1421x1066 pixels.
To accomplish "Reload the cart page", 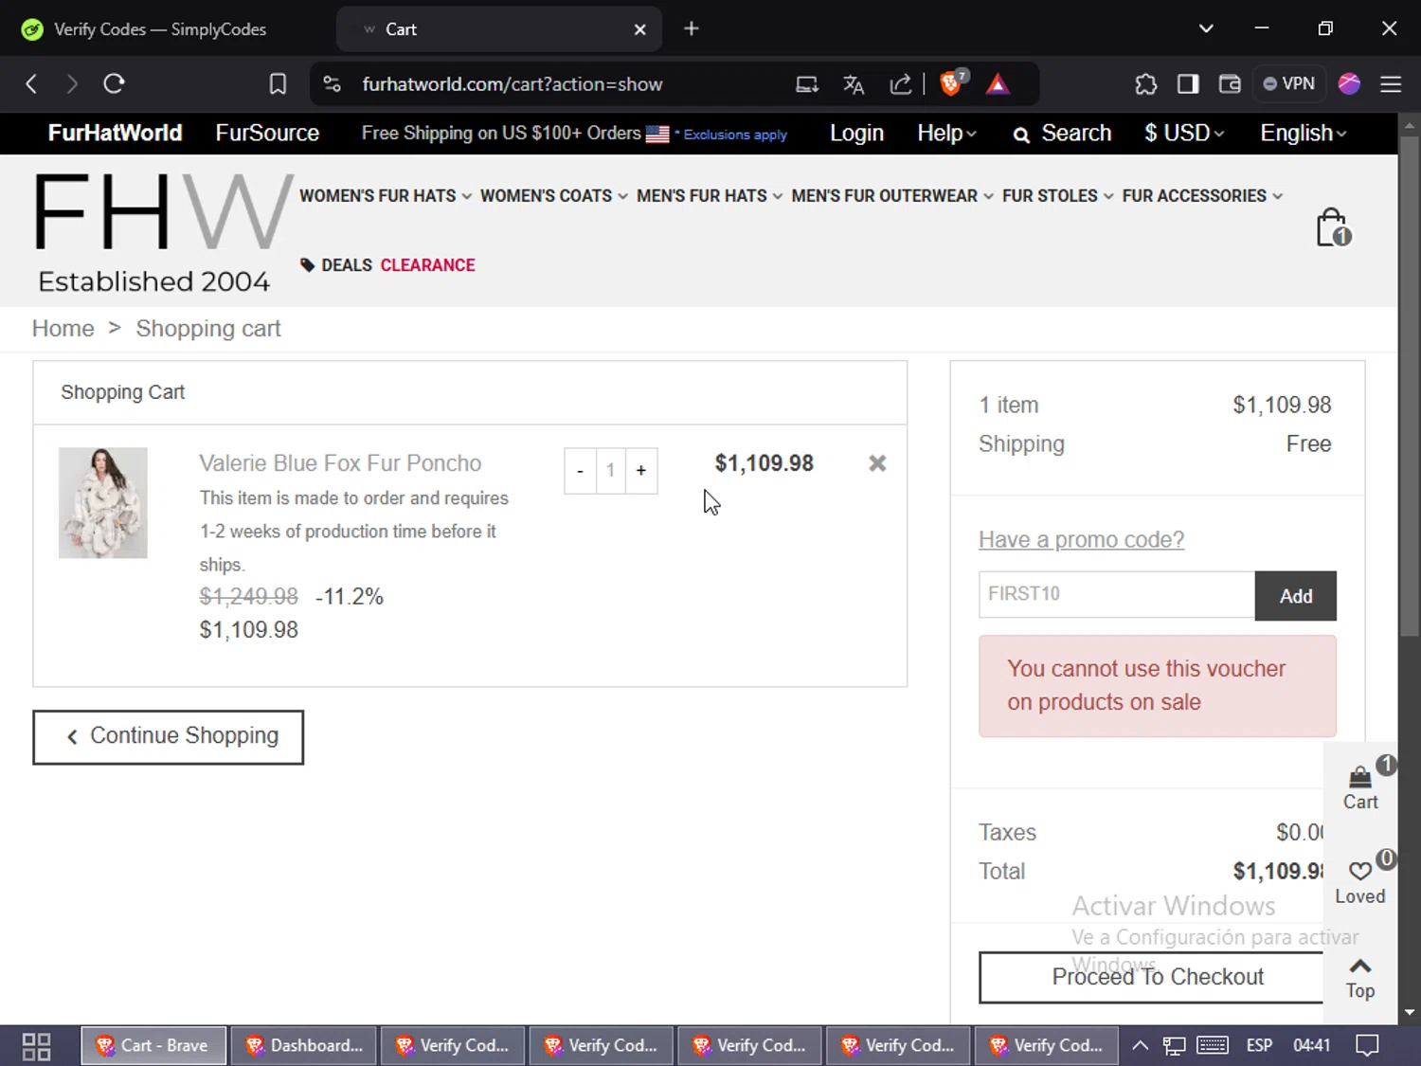I will coord(114,83).
